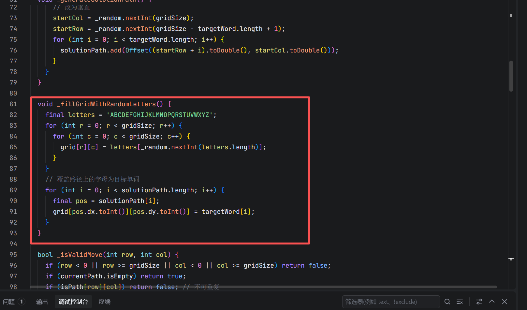527x310 pixels.
Task: Switch to the 输出 tab
Action: coord(42,302)
